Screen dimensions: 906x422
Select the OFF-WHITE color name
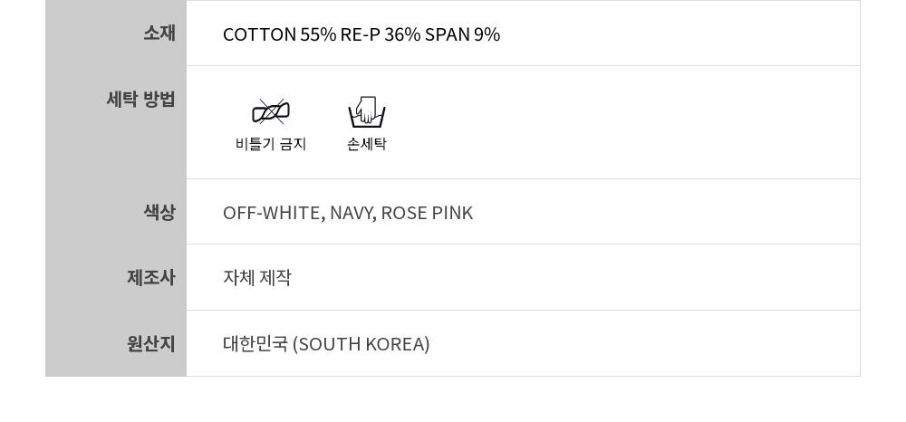pyautogui.click(x=272, y=213)
